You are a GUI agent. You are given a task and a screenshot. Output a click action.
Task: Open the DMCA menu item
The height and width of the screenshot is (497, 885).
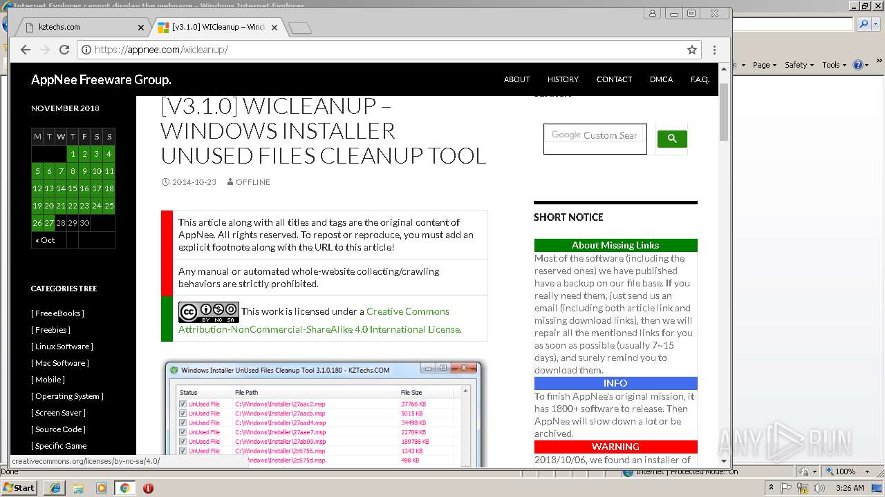tap(661, 79)
